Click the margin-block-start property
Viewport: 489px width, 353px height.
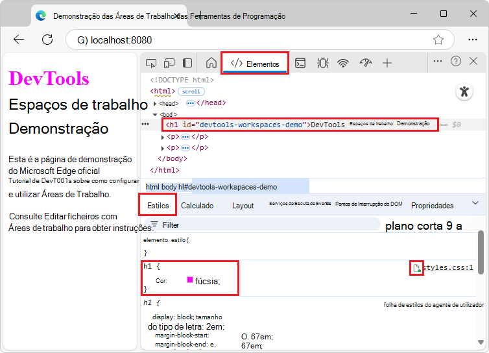(x=182, y=335)
